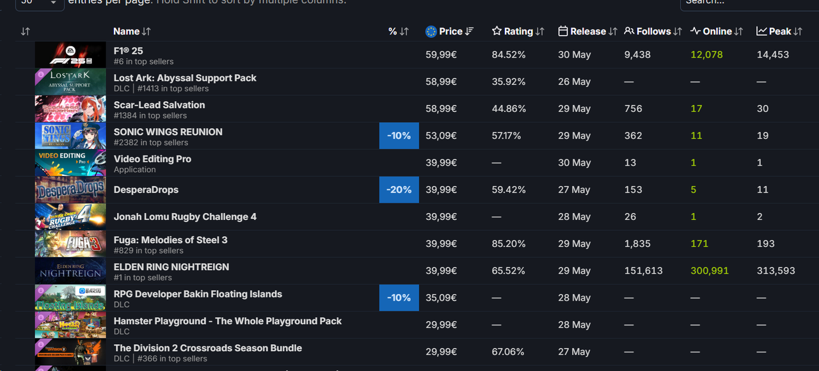Open Scar-Lead Salvation title link
The width and height of the screenshot is (819, 371).
pos(159,105)
